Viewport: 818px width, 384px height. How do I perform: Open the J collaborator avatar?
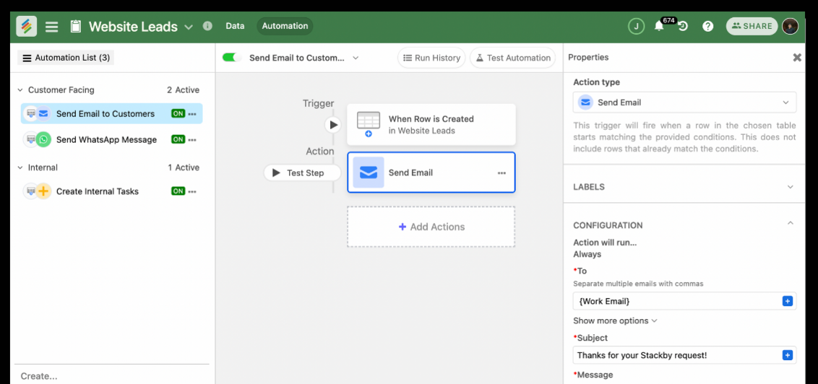coord(635,26)
